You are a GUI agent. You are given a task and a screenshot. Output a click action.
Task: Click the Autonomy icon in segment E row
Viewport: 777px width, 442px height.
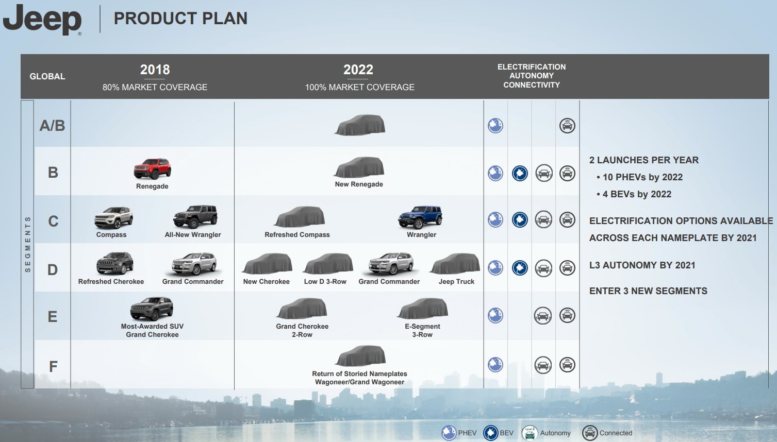pyautogui.click(x=543, y=315)
